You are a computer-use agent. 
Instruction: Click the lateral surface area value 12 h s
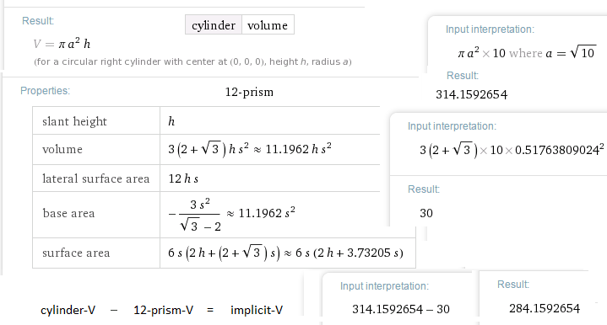tap(183, 178)
